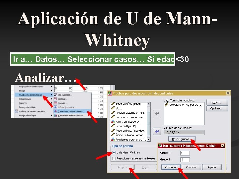The image size is (239, 179).
Task: Select the Binomial test entry
Action: tap(62, 99)
